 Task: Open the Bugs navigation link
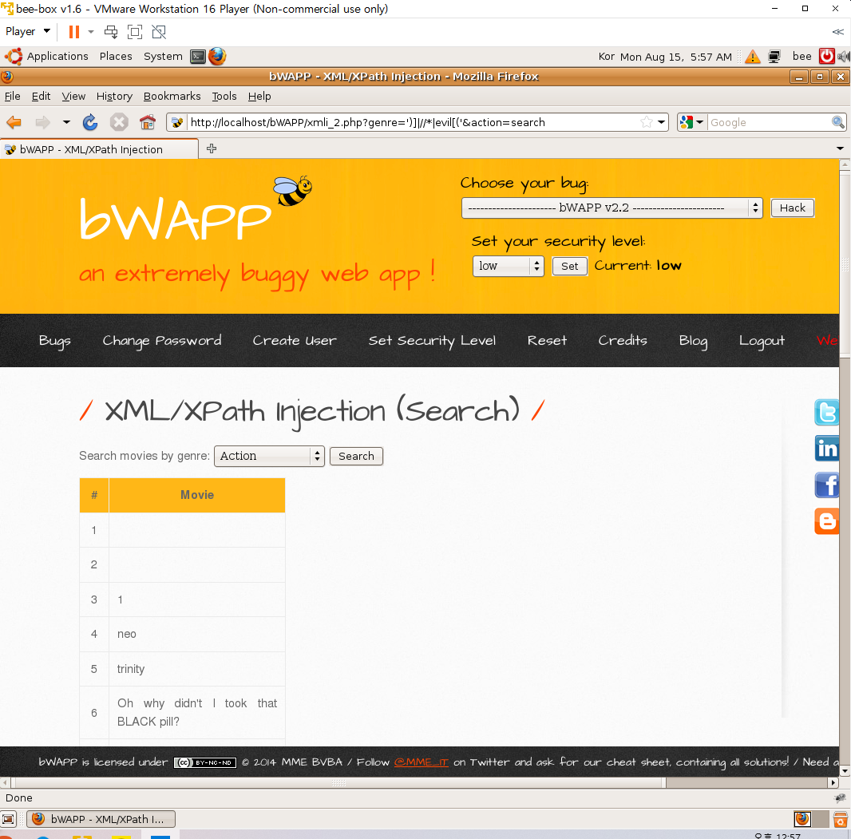pos(55,341)
